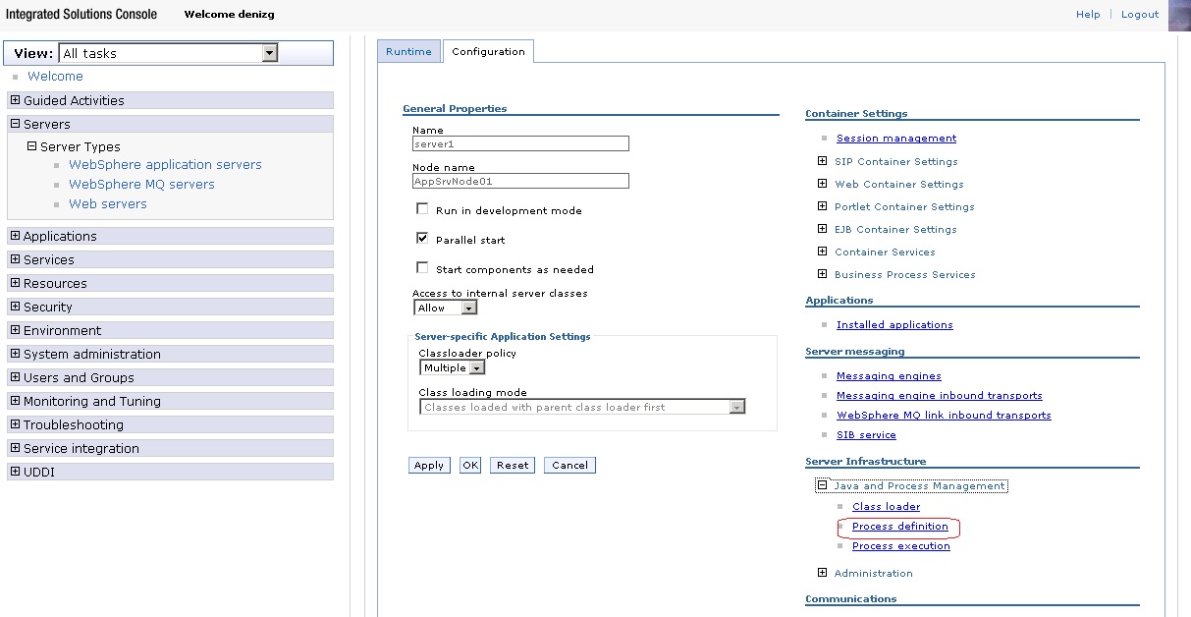Expand EJB Container Settings plus icon
Viewport: 1191px width, 617px height.
(x=822, y=229)
